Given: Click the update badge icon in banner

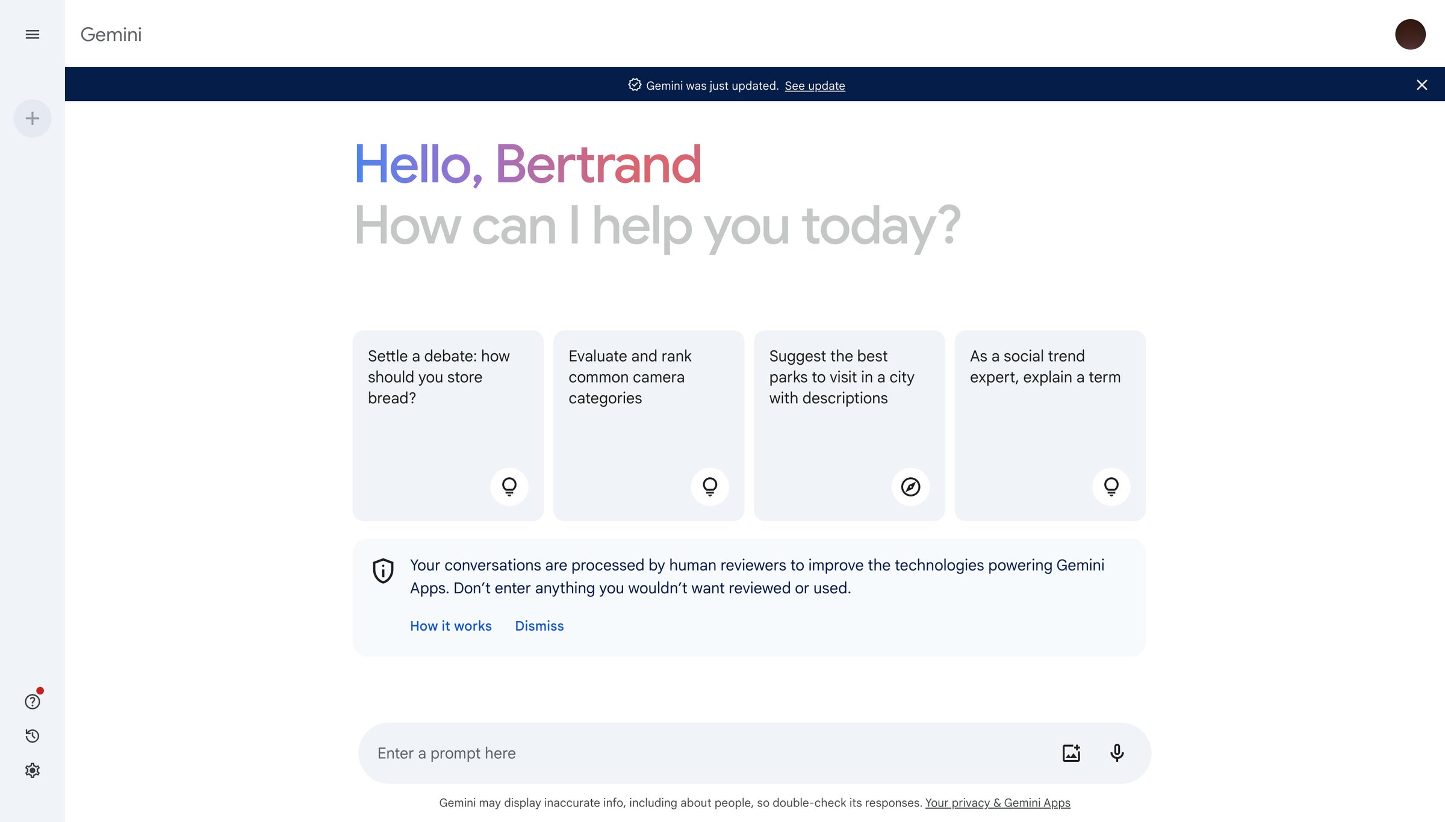Looking at the screenshot, I should [635, 85].
